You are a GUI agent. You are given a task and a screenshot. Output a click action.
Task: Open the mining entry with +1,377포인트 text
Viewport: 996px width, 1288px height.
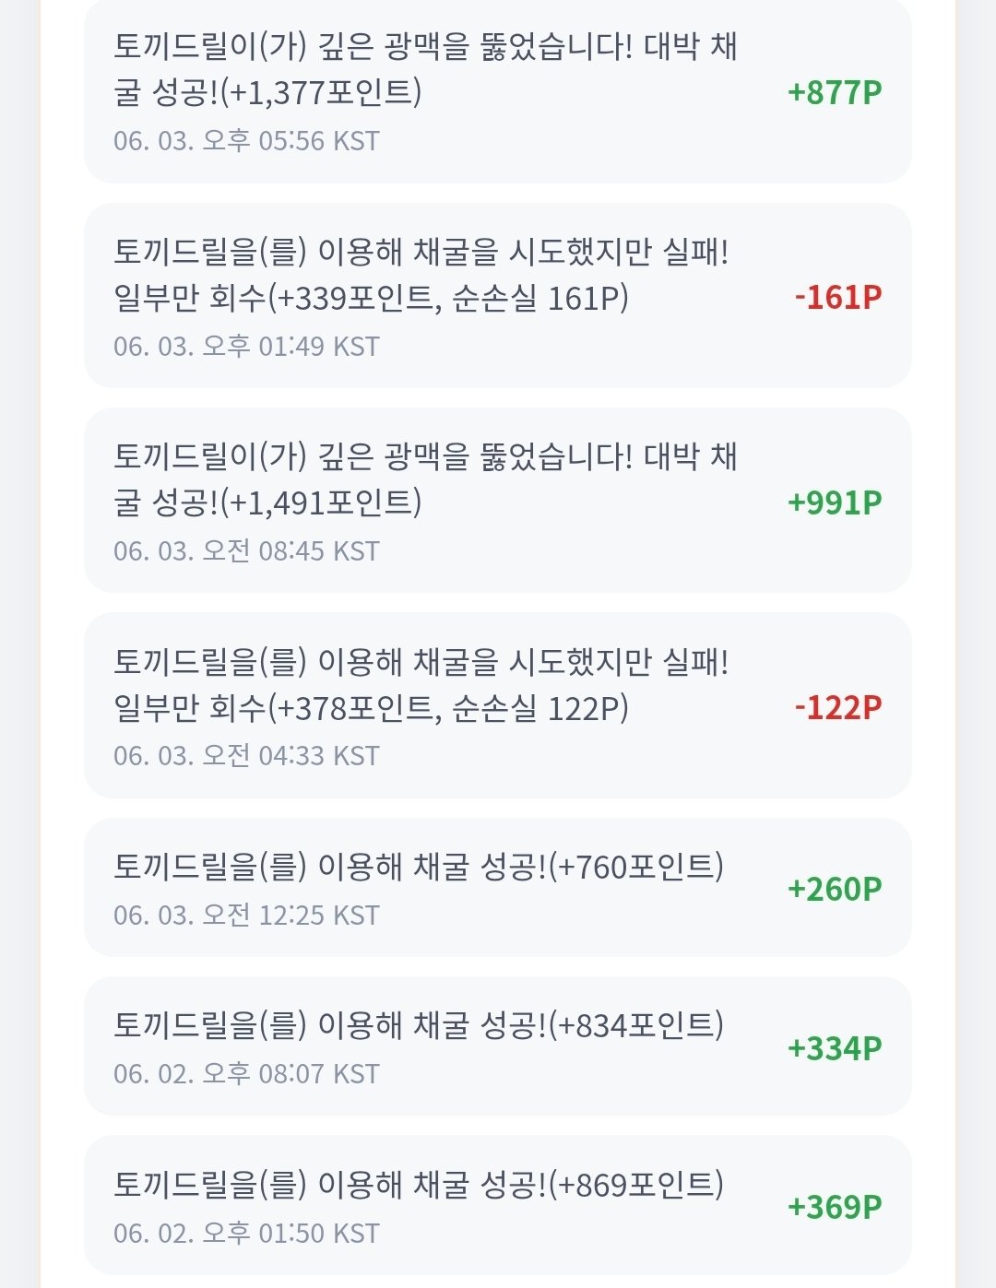(x=498, y=91)
